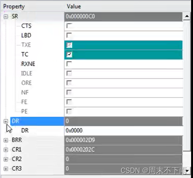193x178 pixels.
Task: Collapse the SR register node
Action: click(6, 17)
